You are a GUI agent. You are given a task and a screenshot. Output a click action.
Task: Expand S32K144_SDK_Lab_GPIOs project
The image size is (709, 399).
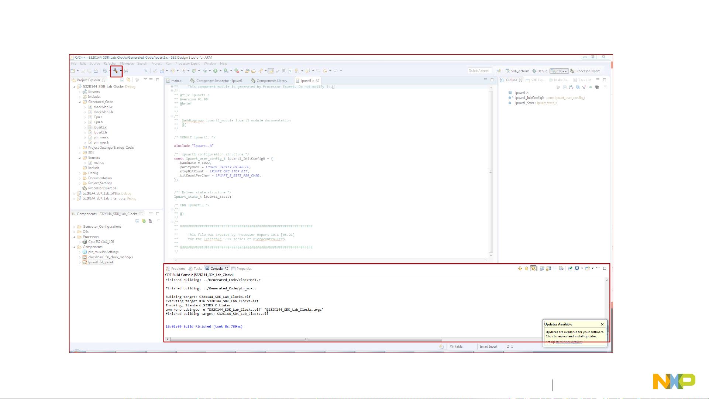[75, 193]
